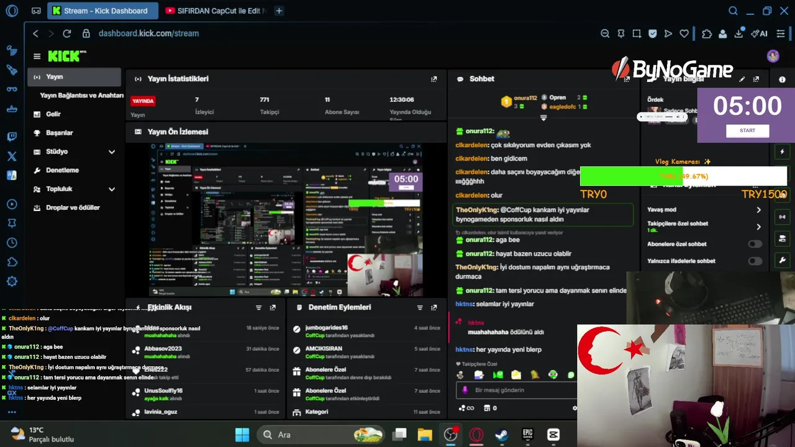Pop out the Yayın İstatistikleri panel

pos(434,79)
